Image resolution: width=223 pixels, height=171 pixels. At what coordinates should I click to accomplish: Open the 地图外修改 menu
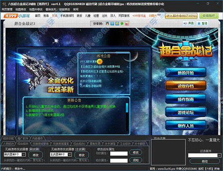(x=36, y=10)
